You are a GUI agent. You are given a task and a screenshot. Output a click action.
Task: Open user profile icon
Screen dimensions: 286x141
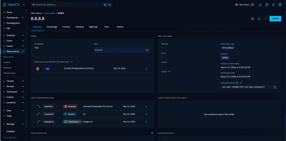(x=280, y=5)
